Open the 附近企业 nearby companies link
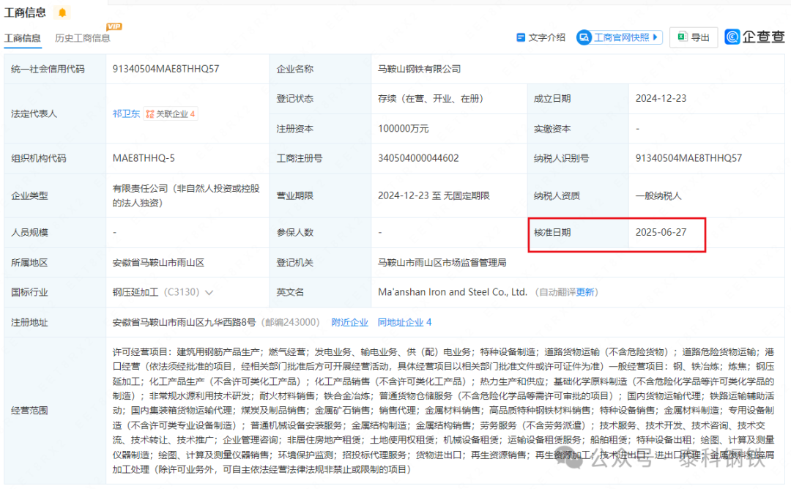This screenshot has width=791, height=489. (x=349, y=322)
